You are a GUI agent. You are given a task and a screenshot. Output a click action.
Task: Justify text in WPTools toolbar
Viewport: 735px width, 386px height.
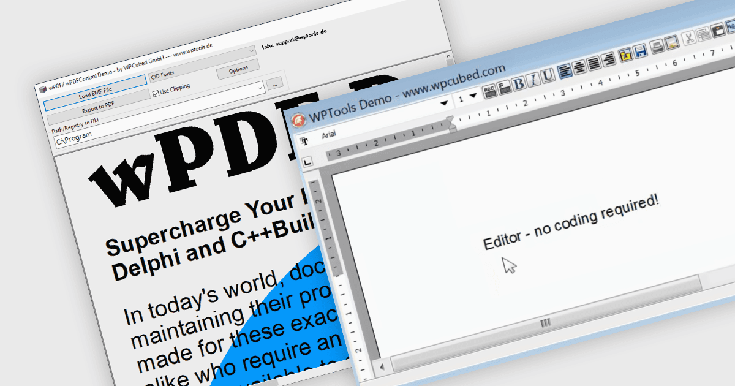coord(594,62)
